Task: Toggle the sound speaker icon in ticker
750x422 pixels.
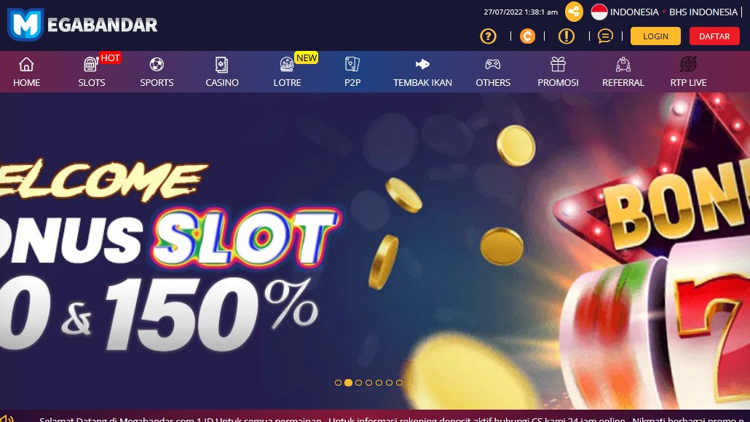Action: click(x=7, y=418)
